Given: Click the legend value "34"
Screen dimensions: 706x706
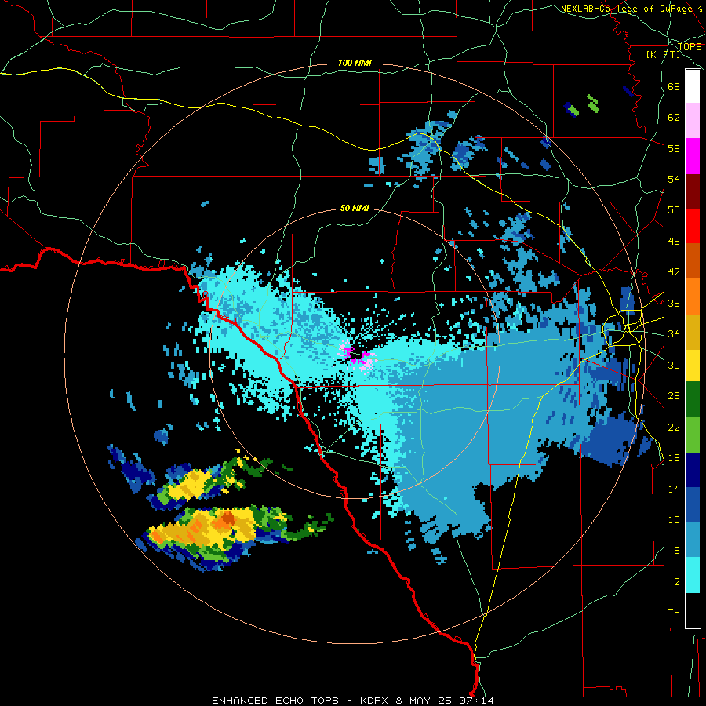Looking at the screenshot, I should pyautogui.click(x=674, y=334).
